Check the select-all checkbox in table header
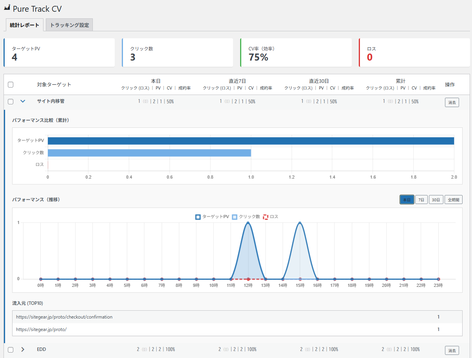The width and height of the screenshot is (472, 358). tap(11, 85)
